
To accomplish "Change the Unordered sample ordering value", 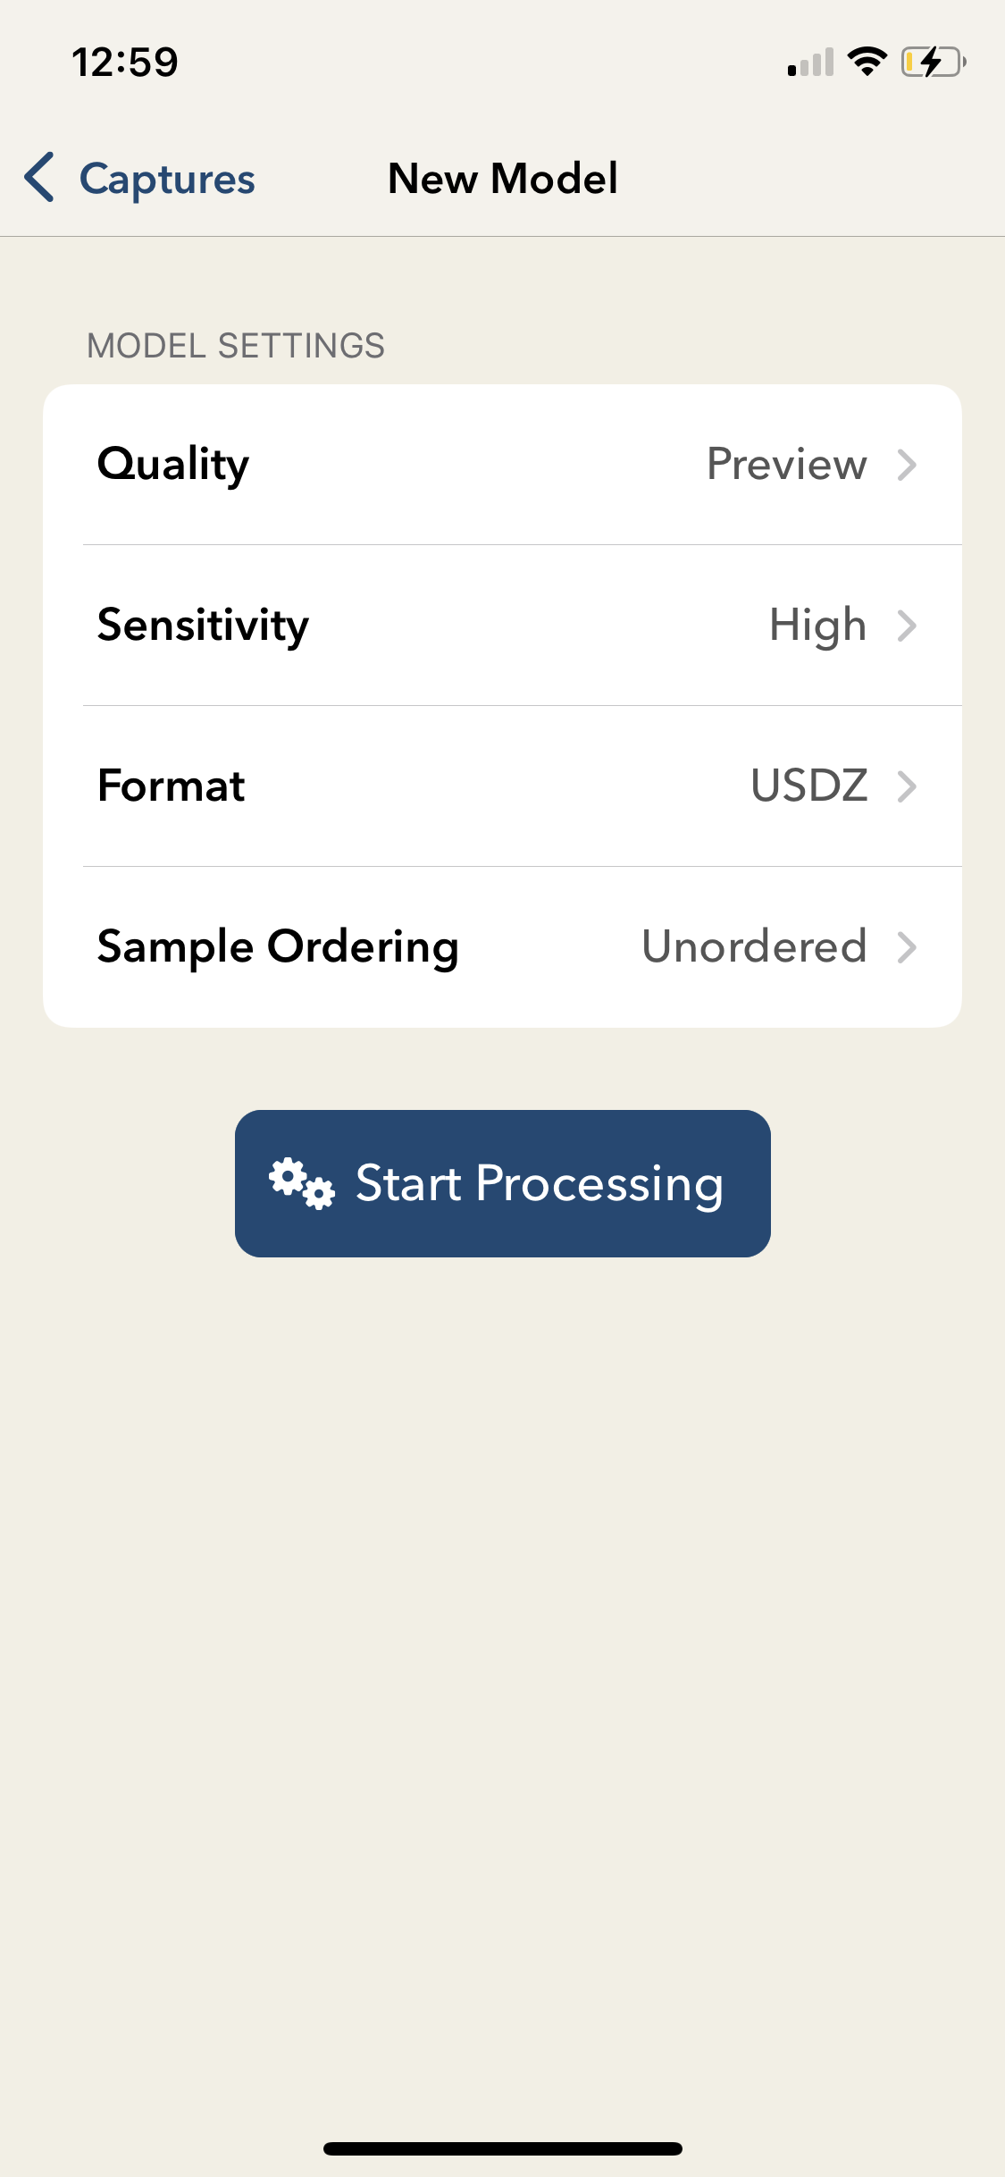I will [x=754, y=947].
